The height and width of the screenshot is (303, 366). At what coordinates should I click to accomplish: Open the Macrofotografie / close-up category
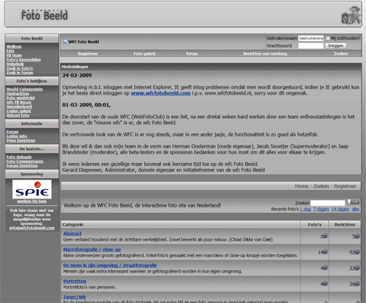[92, 249]
